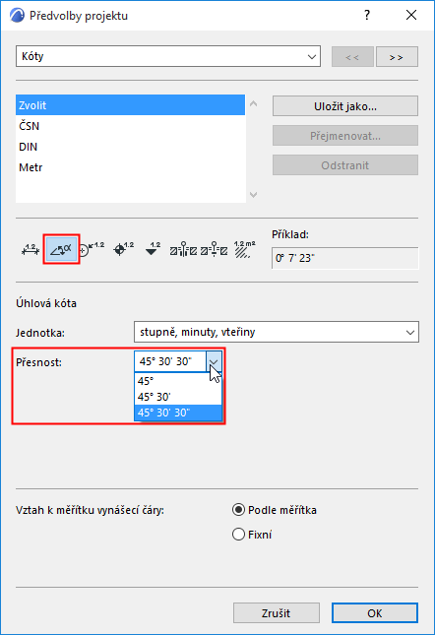Open the Jednotka unit dropdown
The width and height of the screenshot is (435, 635).
click(x=277, y=332)
